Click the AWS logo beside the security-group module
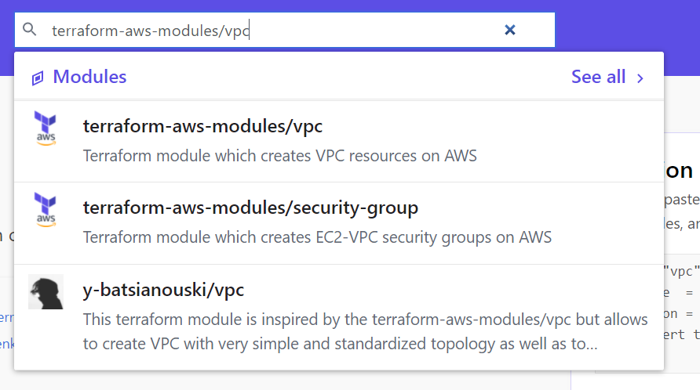 click(46, 211)
